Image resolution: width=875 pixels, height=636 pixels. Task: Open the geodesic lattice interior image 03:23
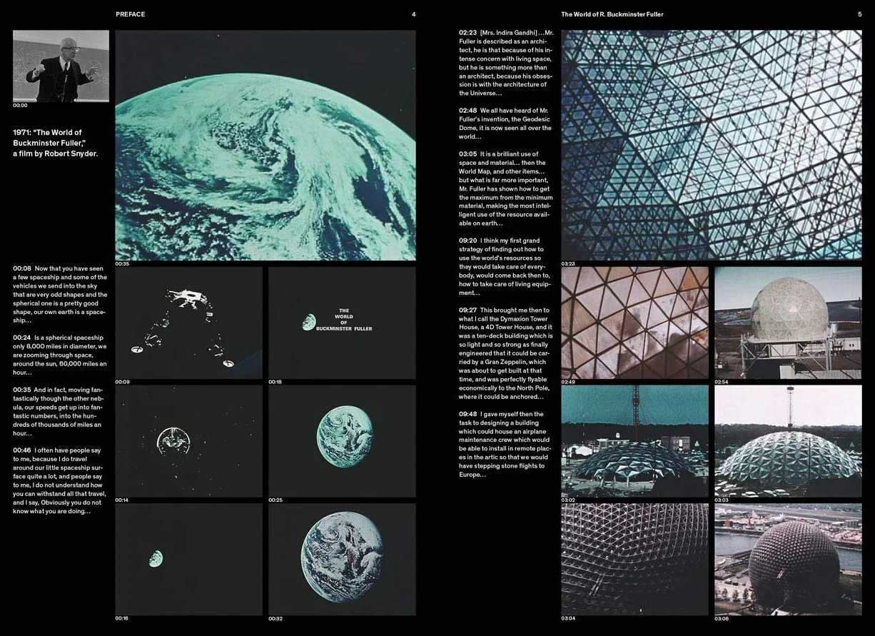coord(712,145)
